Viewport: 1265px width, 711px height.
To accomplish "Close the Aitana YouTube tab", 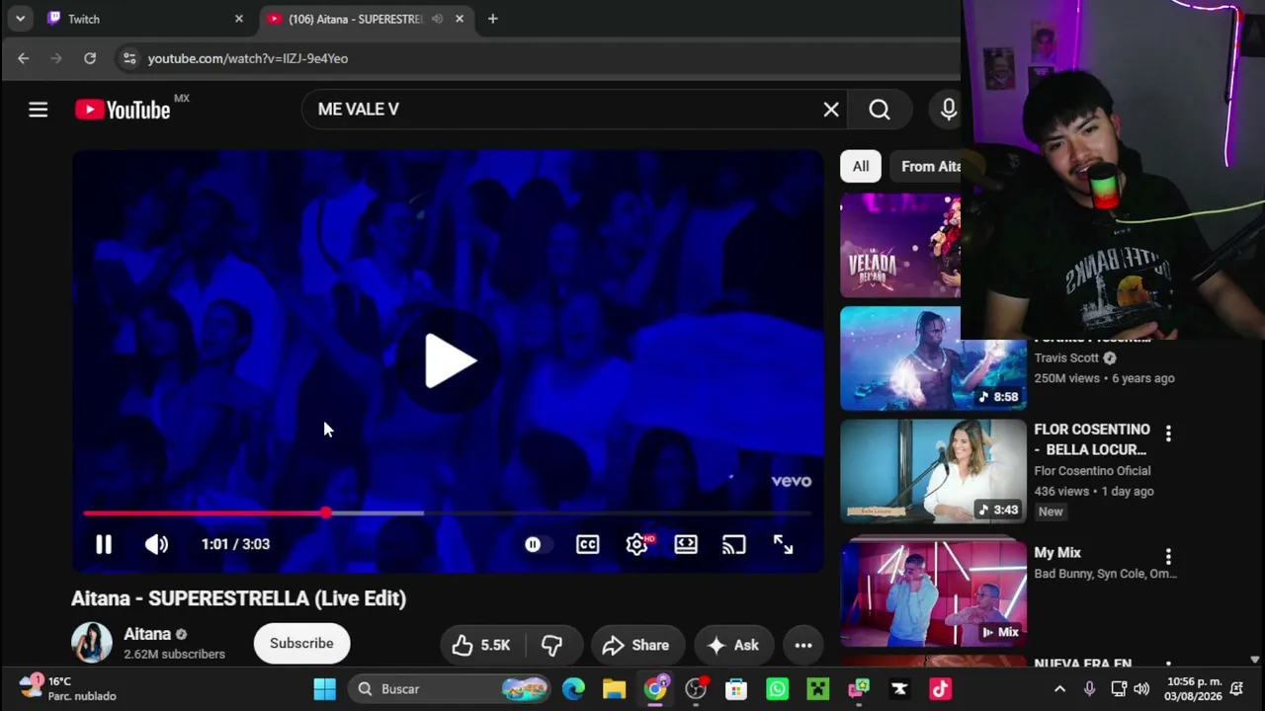I will 460,19.
